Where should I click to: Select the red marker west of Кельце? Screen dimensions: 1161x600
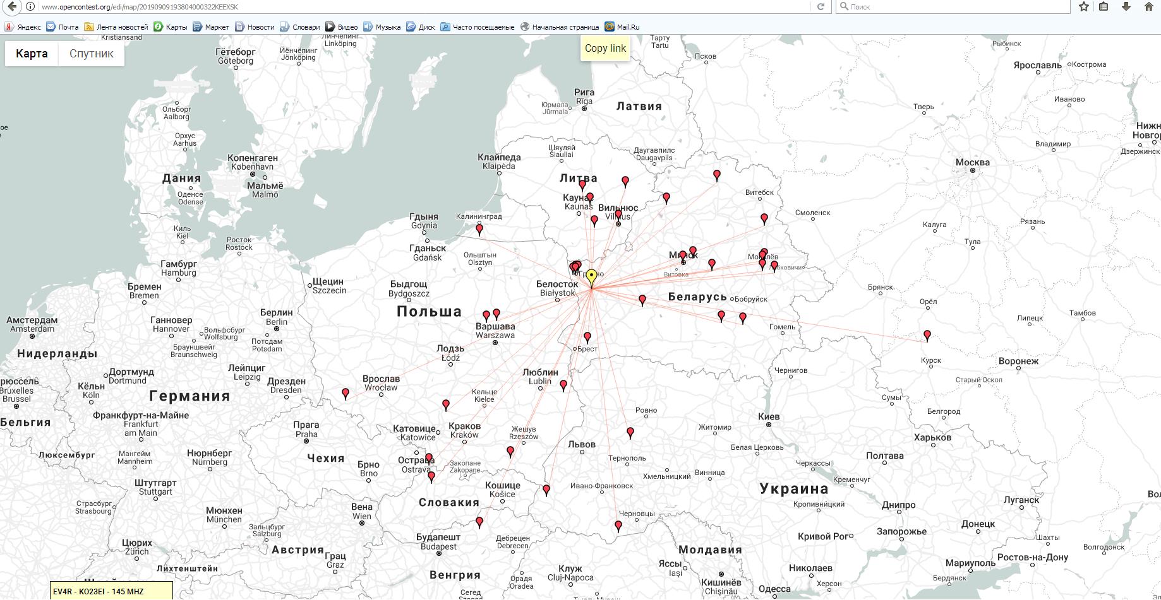(x=445, y=404)
